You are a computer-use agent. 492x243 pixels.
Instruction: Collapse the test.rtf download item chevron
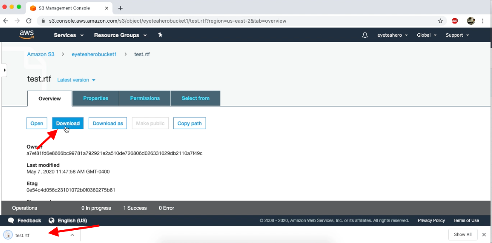[72, 235]
